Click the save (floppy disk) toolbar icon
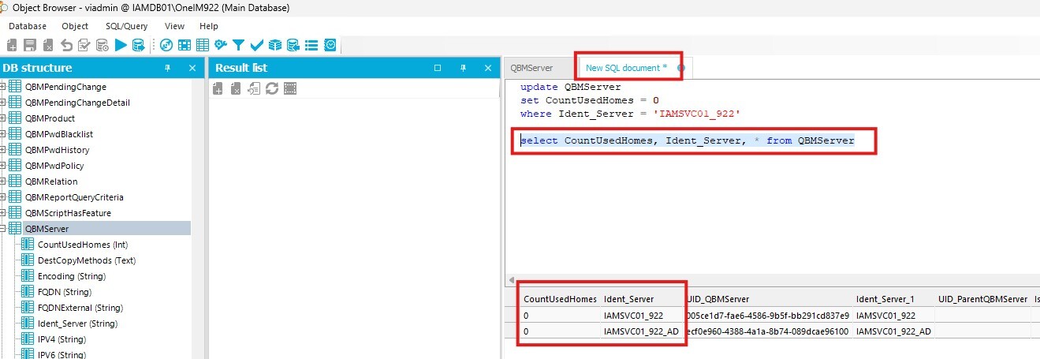The image size is (1040, 359). [30, 45]
